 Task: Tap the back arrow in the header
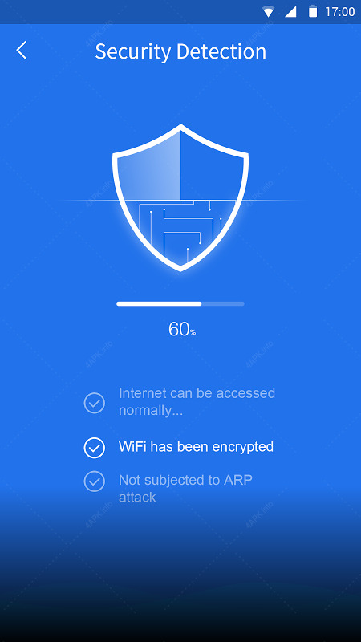tap(22, 51)
